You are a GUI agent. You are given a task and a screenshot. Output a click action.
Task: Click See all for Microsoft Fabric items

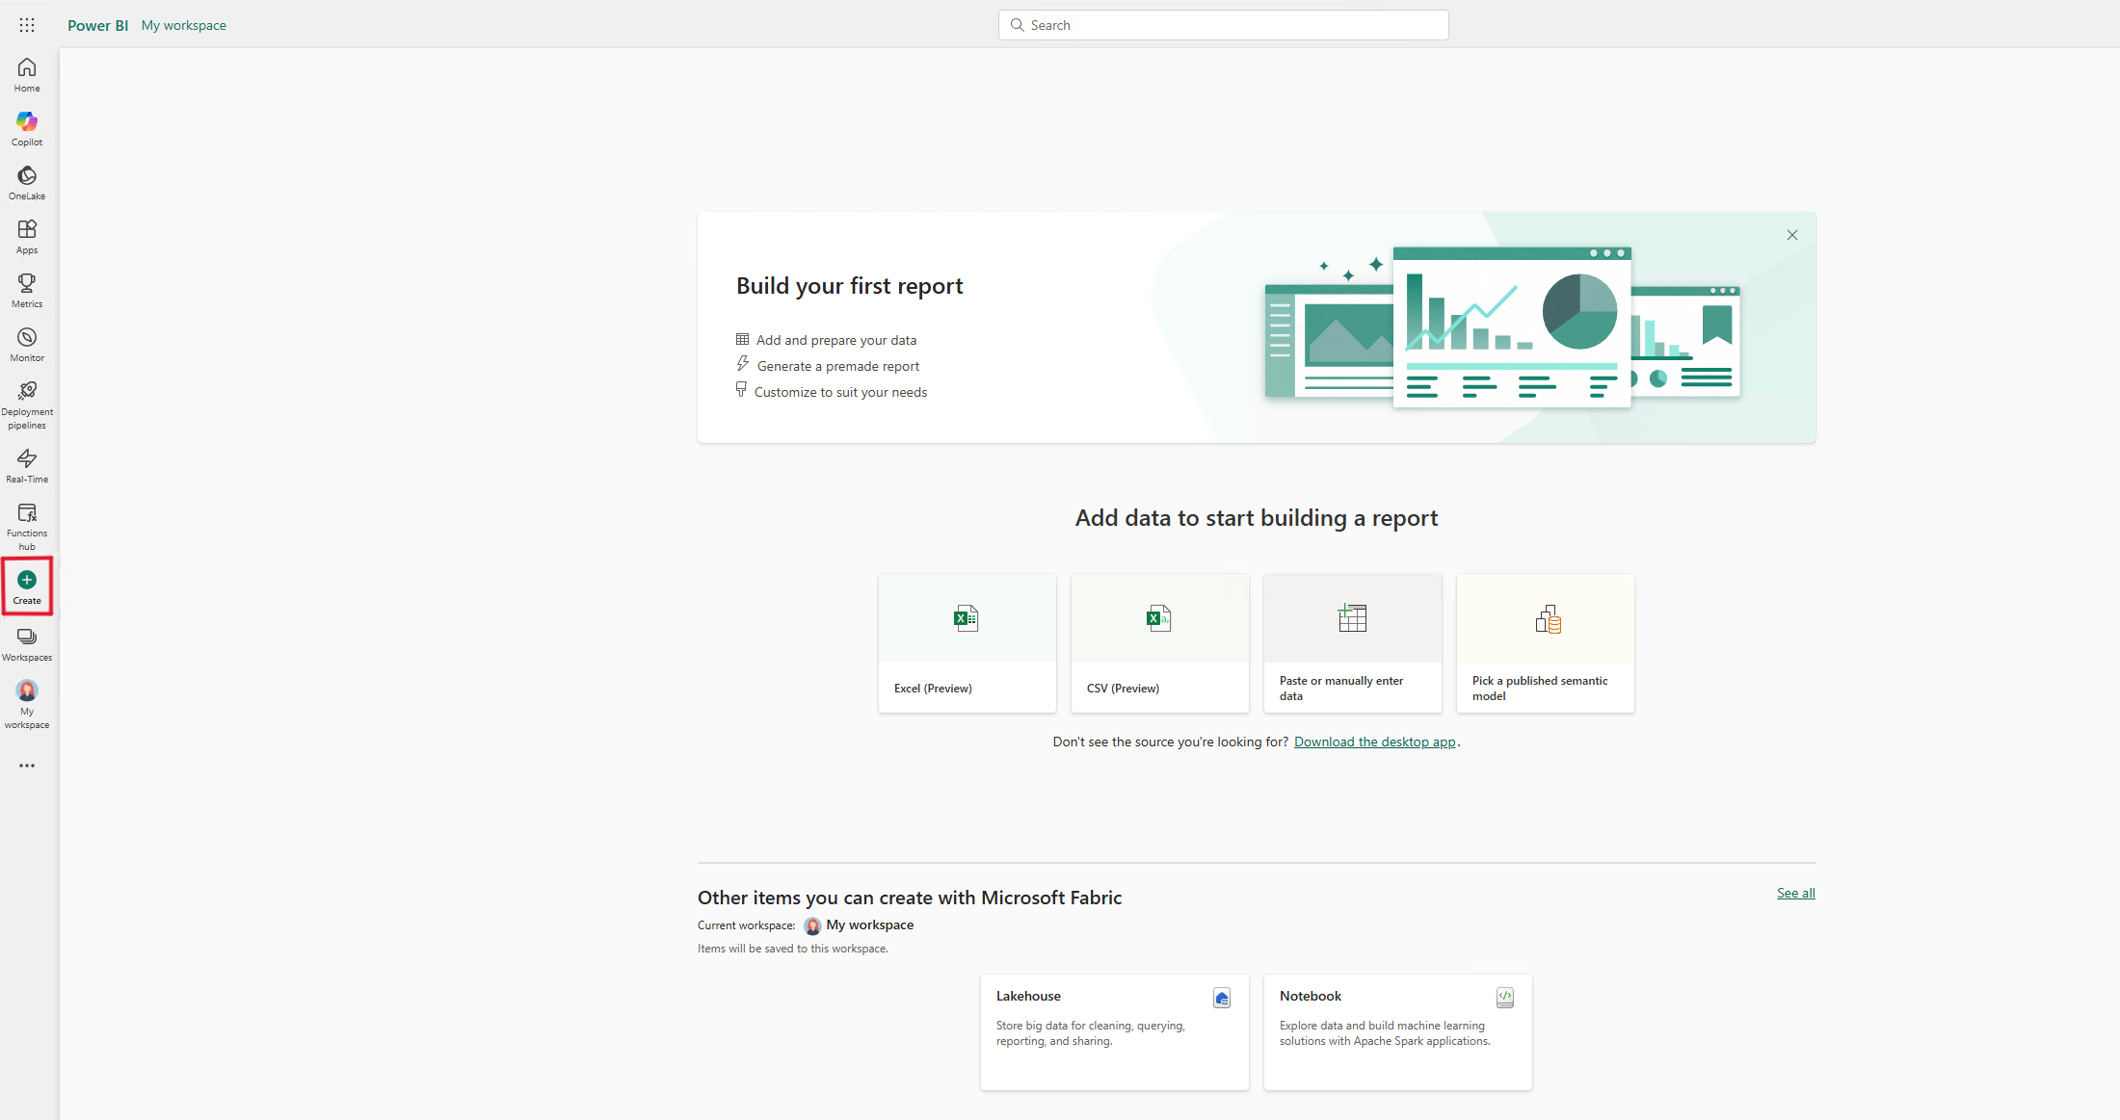[x=1794, y=892]
